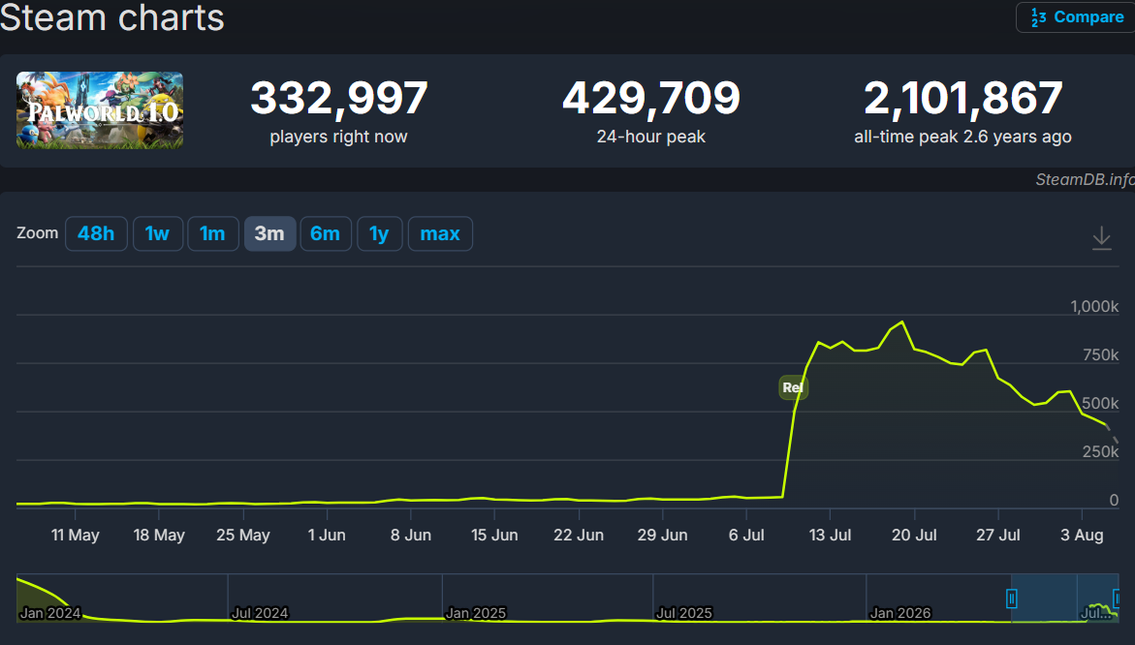
Task: Set chart zoom to 1m
Action: pyautogui.click(x=213, y=233)
